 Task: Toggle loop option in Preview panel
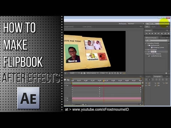pyautogui.click(x=165, y=33)
